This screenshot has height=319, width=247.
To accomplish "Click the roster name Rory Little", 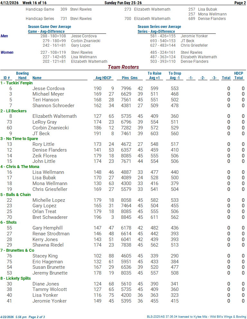I will click(43, 144).
